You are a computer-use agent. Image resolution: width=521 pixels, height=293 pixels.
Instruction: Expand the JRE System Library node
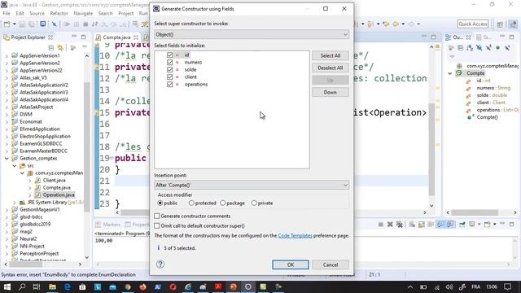point(15,203)
